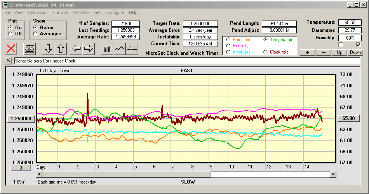Image resolution: width=369 pixels, height=194 pixels.
Task: Turn Plot On radio button
Action: 10,28
